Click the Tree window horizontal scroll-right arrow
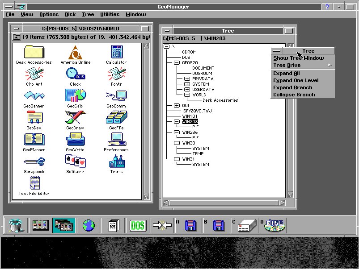Viewport: 359px width, 269px height. [x=282, y=203]
